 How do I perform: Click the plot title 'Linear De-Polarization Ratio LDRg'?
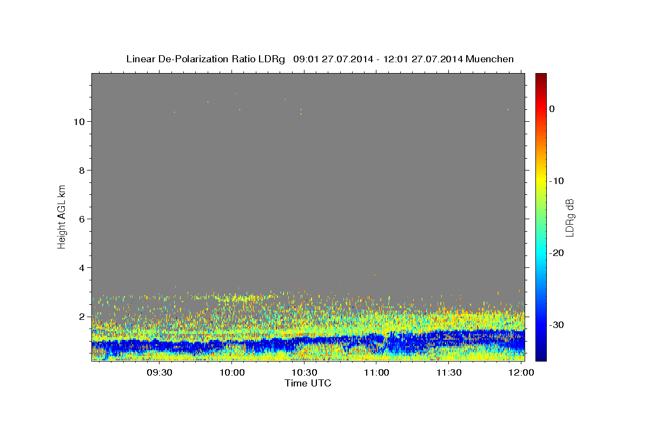pyautogui.click(x=206, y=59)
